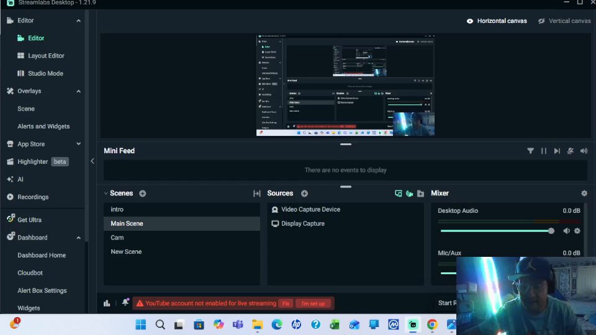This screenshot has width=596, height=335.
Task: Collapse the Editor section chevron
Action: 78,20
